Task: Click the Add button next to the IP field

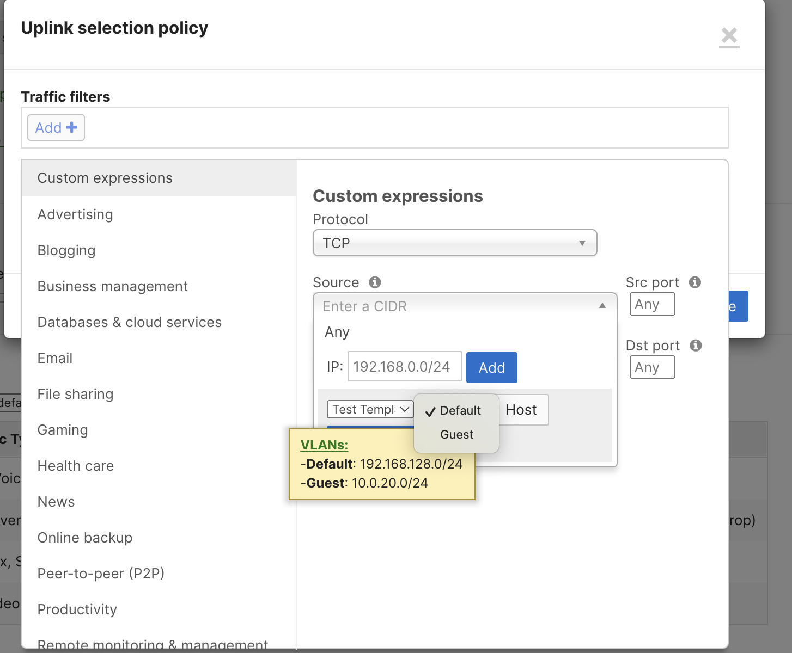Action: tap(491, 367)
